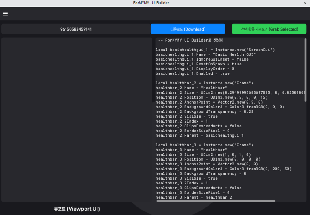Click line healthbar_3.BorderSizePixel = 0
310x215 pixels.
(193, 192)
